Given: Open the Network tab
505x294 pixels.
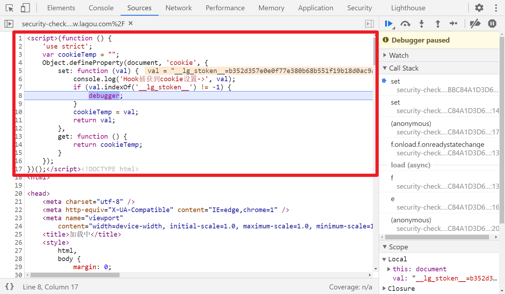Looking at the screenshot, I should pyautogui.click(x=178, y=8).
